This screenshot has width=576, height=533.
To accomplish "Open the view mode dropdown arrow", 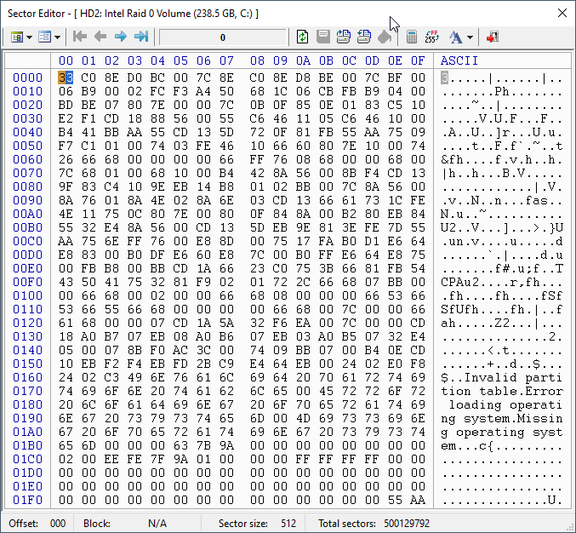I will 30,37.
